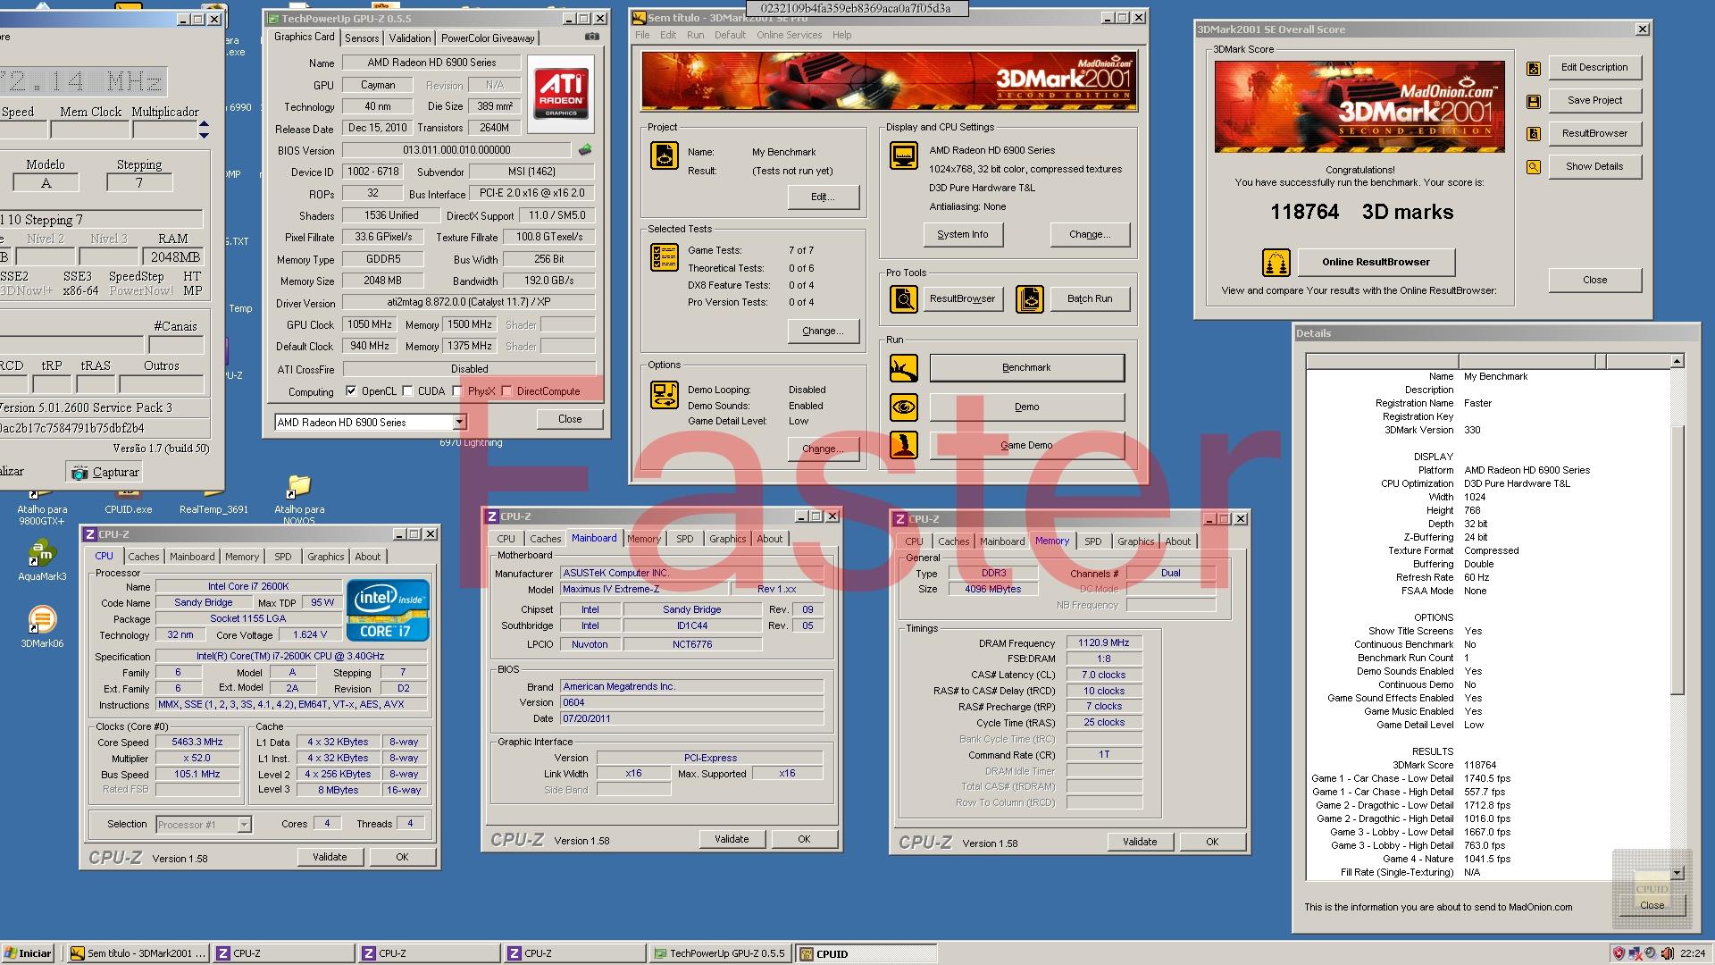Viewport: 1715px width, 965px height.
Task: Switch to the PowerColor Giveaway tab in GPU-Z
Action: (488, 38)
